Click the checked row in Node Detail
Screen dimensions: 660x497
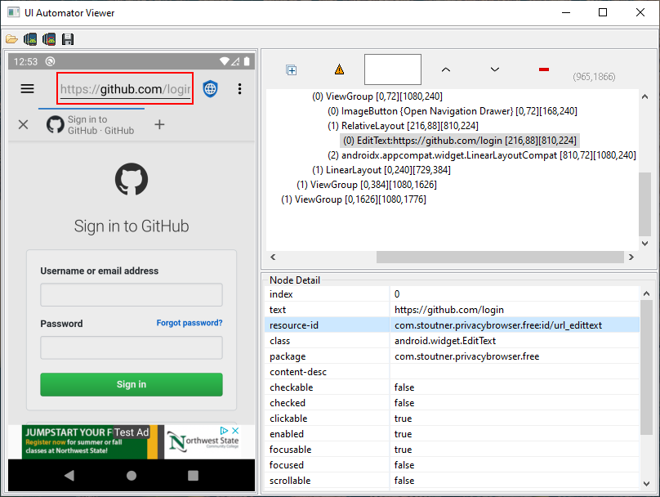tap(452, 403)
